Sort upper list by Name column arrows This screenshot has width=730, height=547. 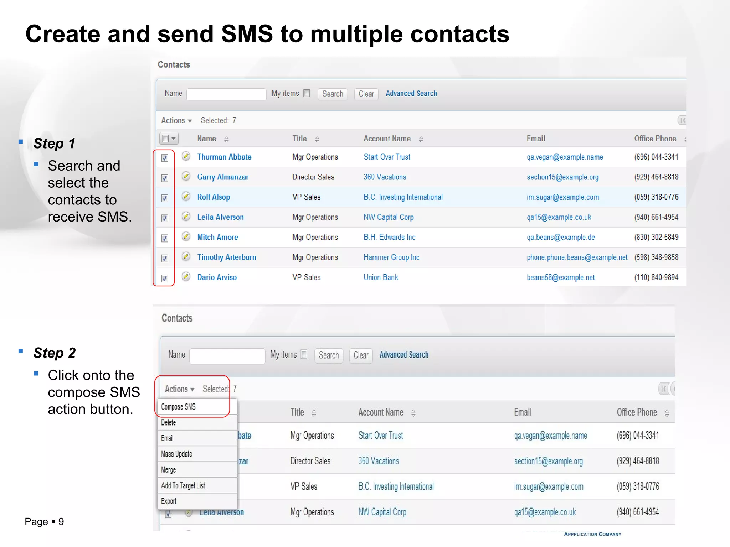pos(226,139)
